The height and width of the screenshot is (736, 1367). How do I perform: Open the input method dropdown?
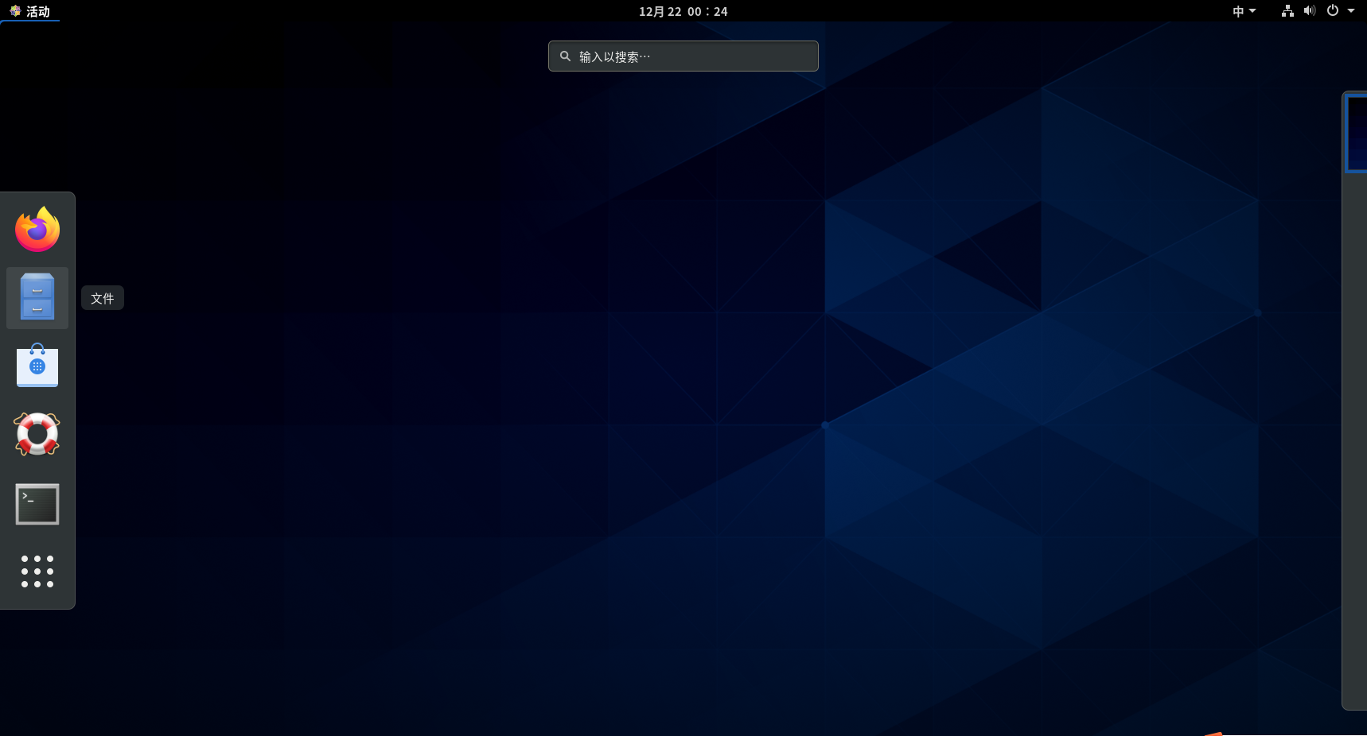pyautogui.click(x=1244, y=11)
